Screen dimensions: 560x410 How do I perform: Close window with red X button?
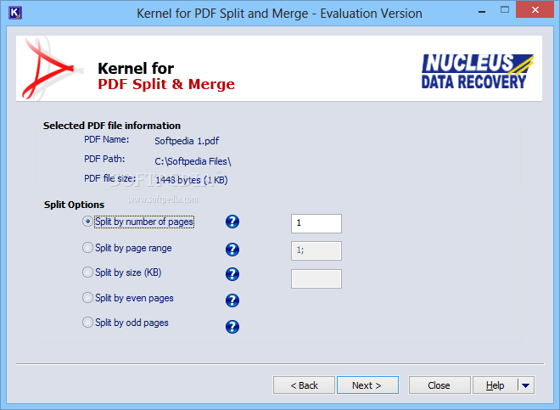pyautogui.click(x=535, y=9)
